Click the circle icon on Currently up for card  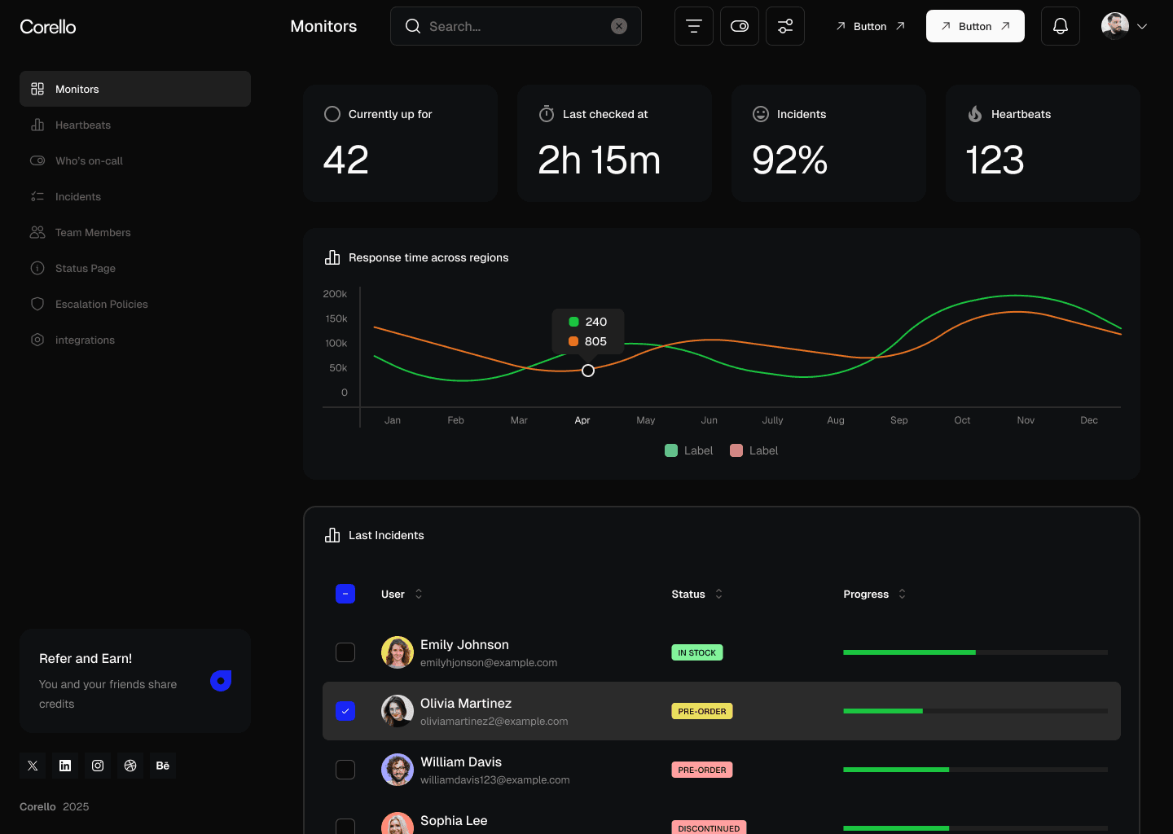[x=332, y=114]
